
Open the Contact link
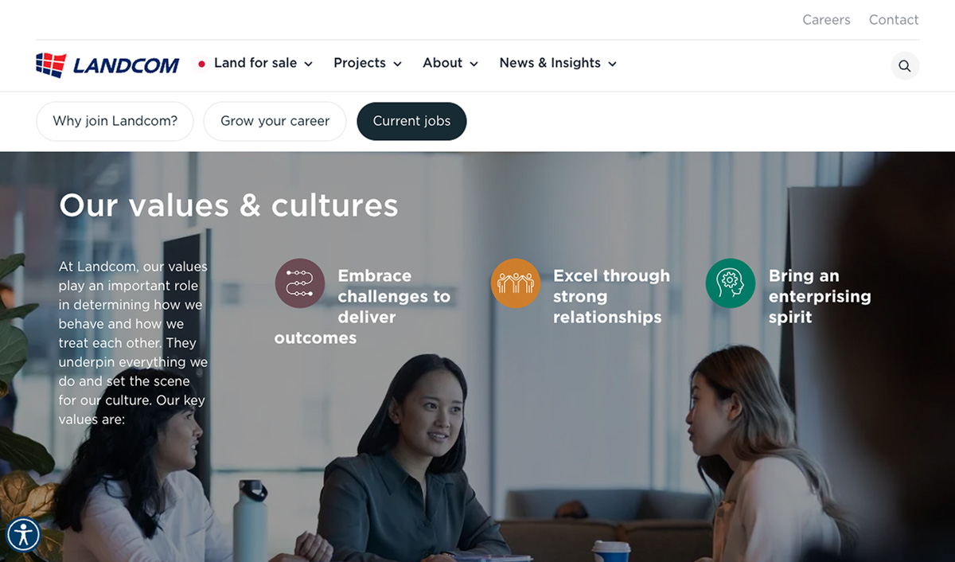894,20
